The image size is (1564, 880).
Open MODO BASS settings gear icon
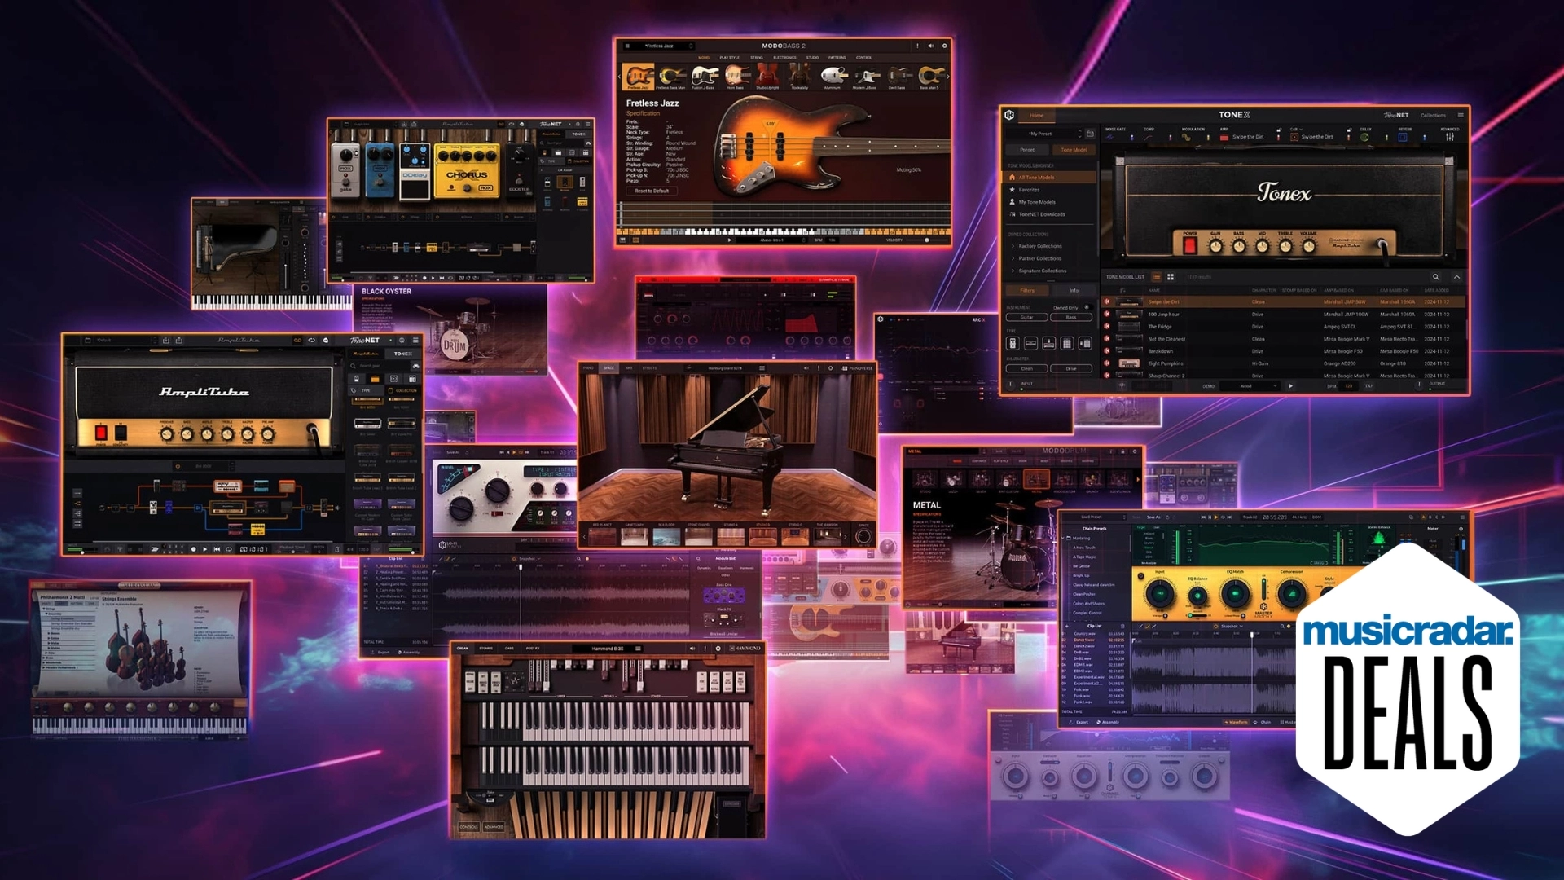click(x=945, y=46)
